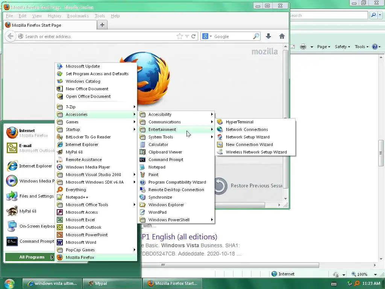Open Notepad from Accessories
The width and height of the screenshot is (385, 289).
pyautogui.click(x=176, y=167)
